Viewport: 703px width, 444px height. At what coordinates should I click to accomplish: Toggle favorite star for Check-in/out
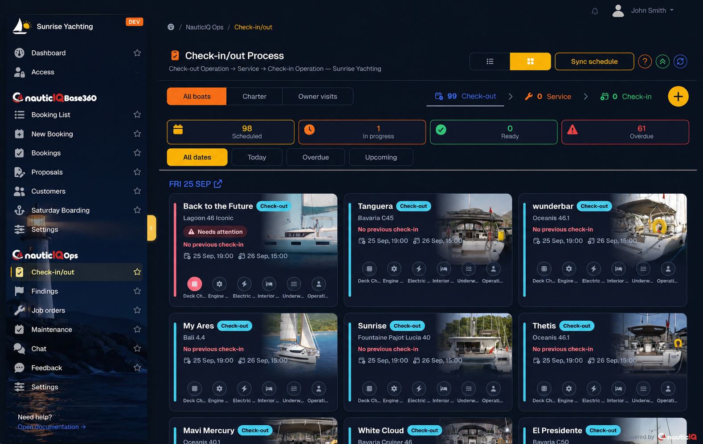[137, 272]
